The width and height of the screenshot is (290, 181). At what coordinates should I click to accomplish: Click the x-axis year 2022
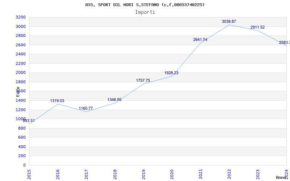click(x=229, y=174)
